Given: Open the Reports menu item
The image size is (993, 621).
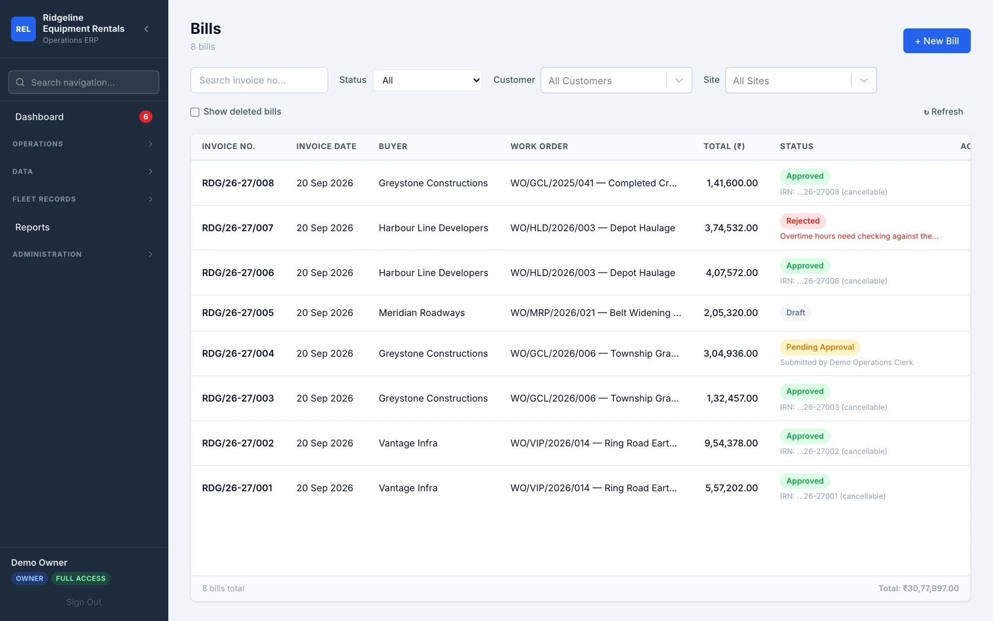Looking at the screenshot, I should point(83,227).
